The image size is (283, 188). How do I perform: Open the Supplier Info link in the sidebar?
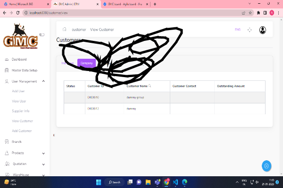(x=21, y=111)
